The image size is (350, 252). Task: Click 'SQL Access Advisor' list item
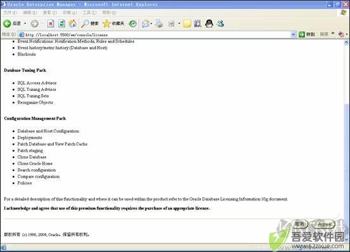[x=37, y=83]
